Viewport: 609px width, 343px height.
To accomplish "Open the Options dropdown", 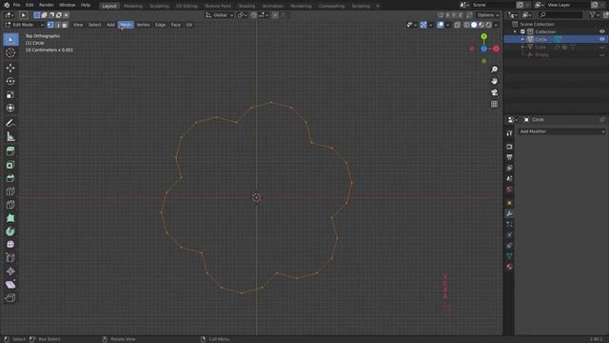I will point(488,15).
